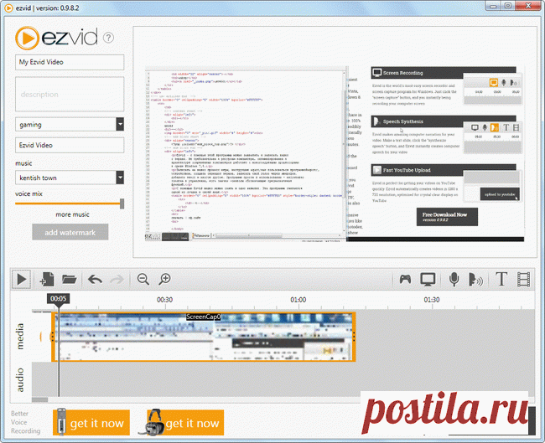Click the media track label
This screenshot has width=545, height=443.
coord(20,336)
